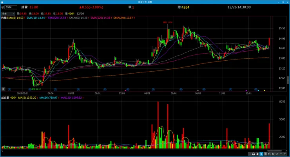Zoom in with the plus icon
Viewport: 290px width, 157px height.
click(285, 154)
